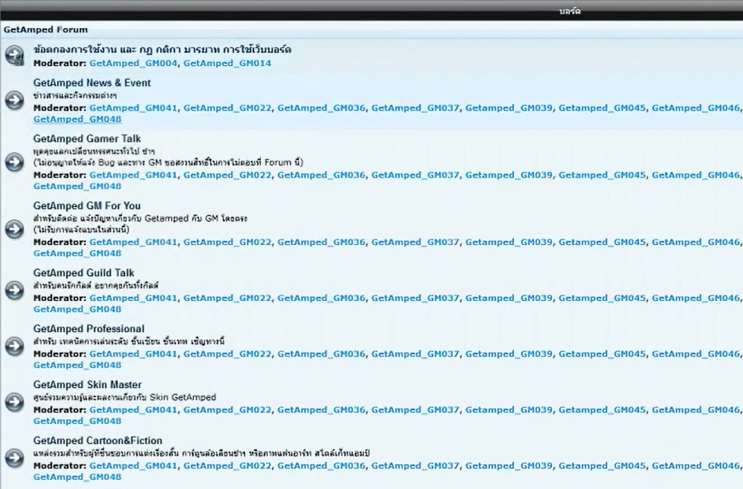The width and height of the screenshot is (743, 489).
Task: Open moderator GetAmped_GM014 profile link
Action: click(227, 63)
